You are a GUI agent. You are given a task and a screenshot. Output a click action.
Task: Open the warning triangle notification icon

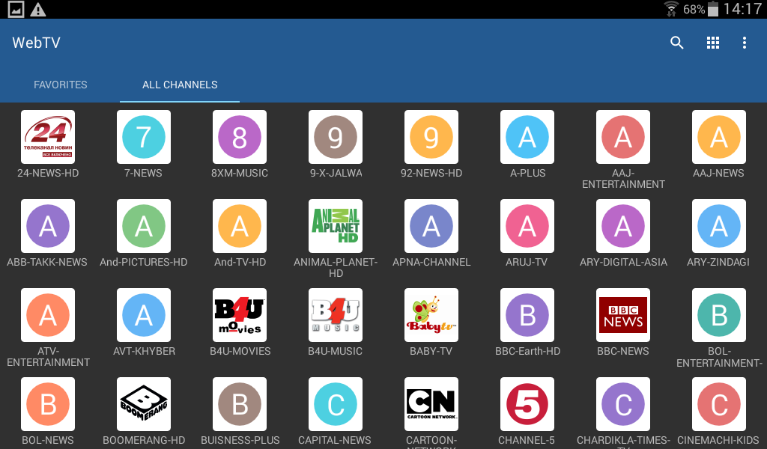coord(37,9)
